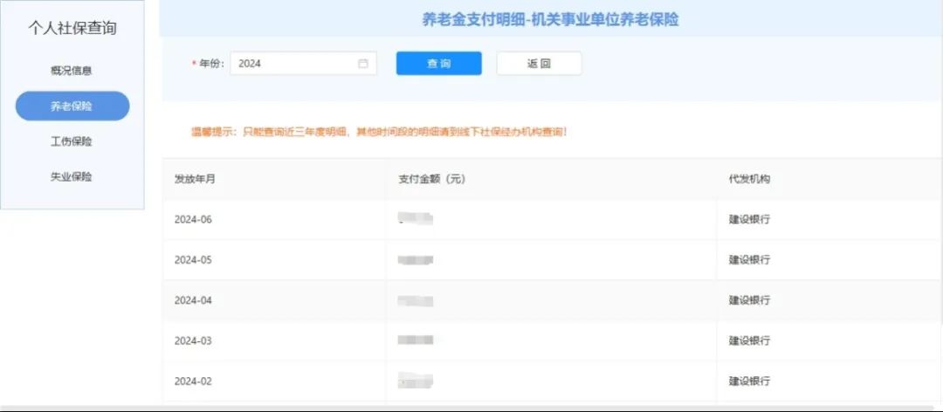
Task: Go to 失业保险 sidebar entry
Action: tap(72, 176)
